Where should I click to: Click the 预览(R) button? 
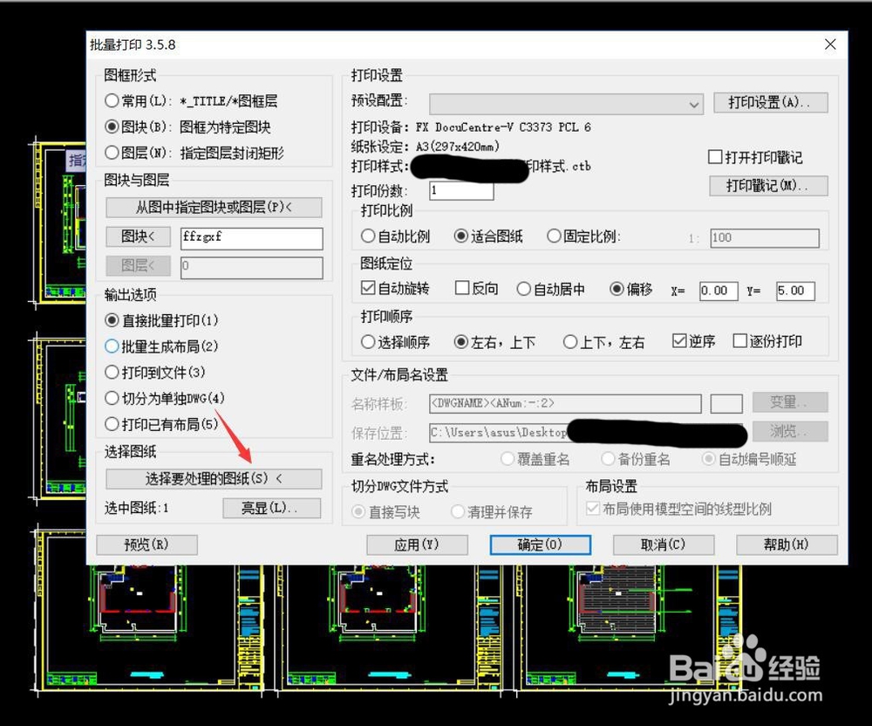click(x=146, y=544)
